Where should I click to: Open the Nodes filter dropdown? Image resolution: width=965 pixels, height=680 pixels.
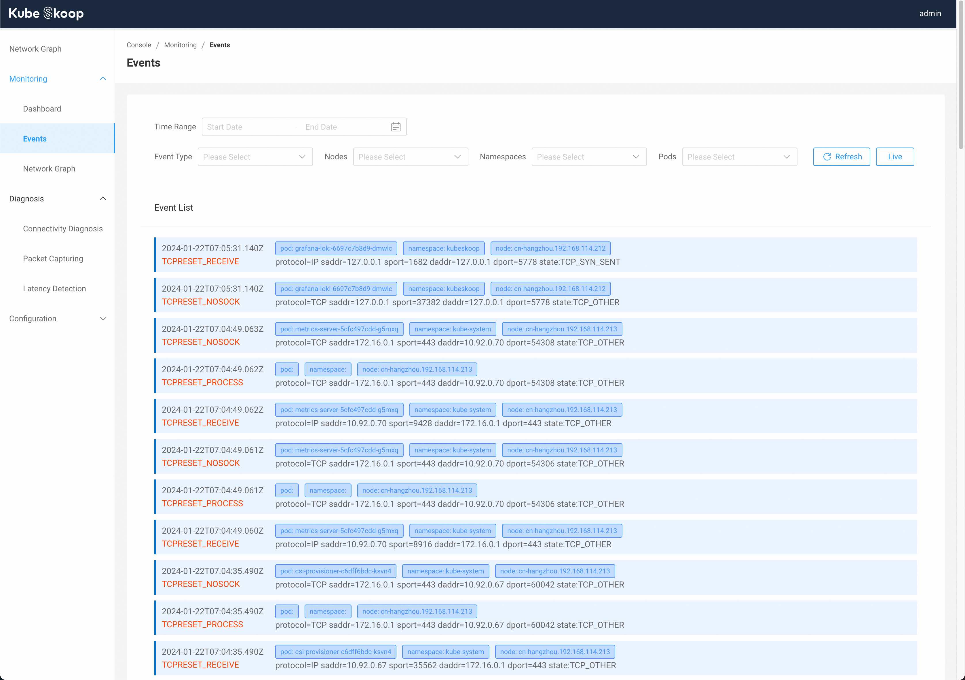[410, 157]
